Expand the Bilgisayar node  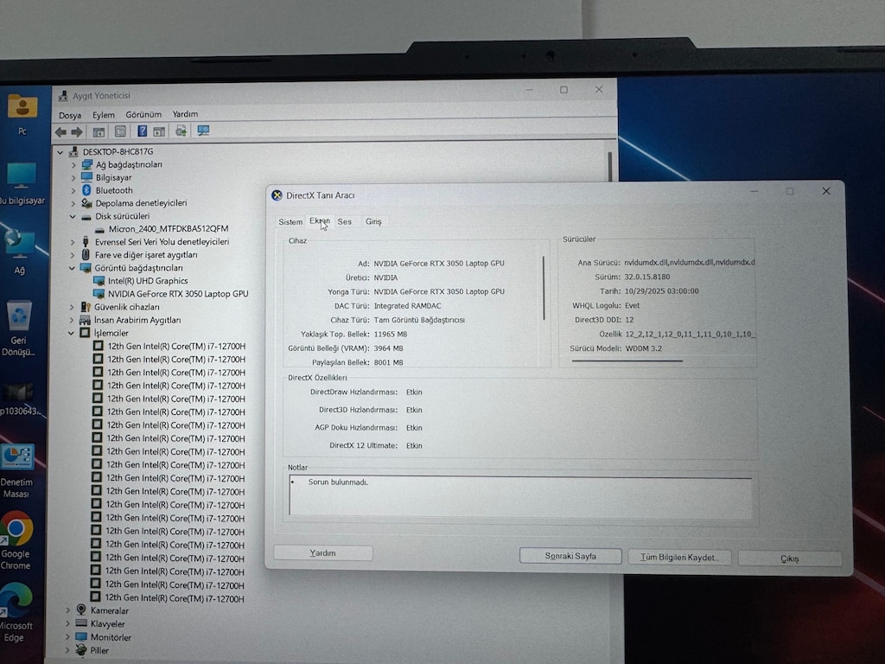pyautogui.click(x=73, y=178)
